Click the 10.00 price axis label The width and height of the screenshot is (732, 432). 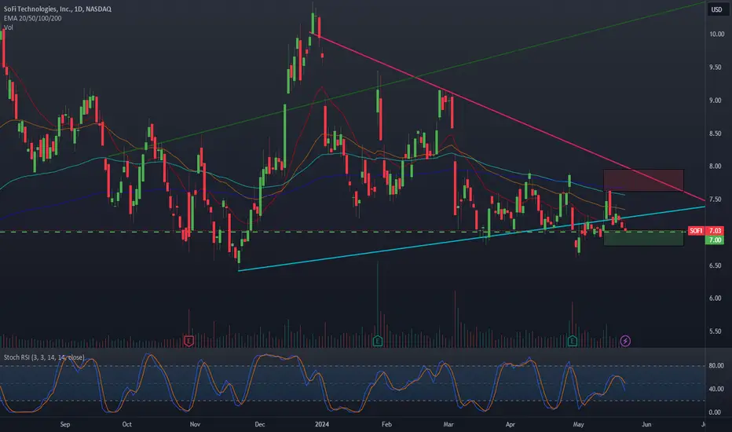coord(716,34)
